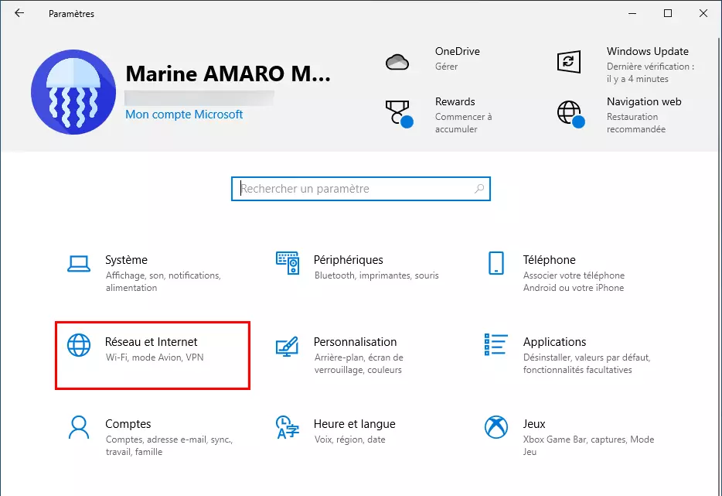Open the Mon compte Microsoft link
The width and height of the screenshot is (722, 496).
point(184,115)
